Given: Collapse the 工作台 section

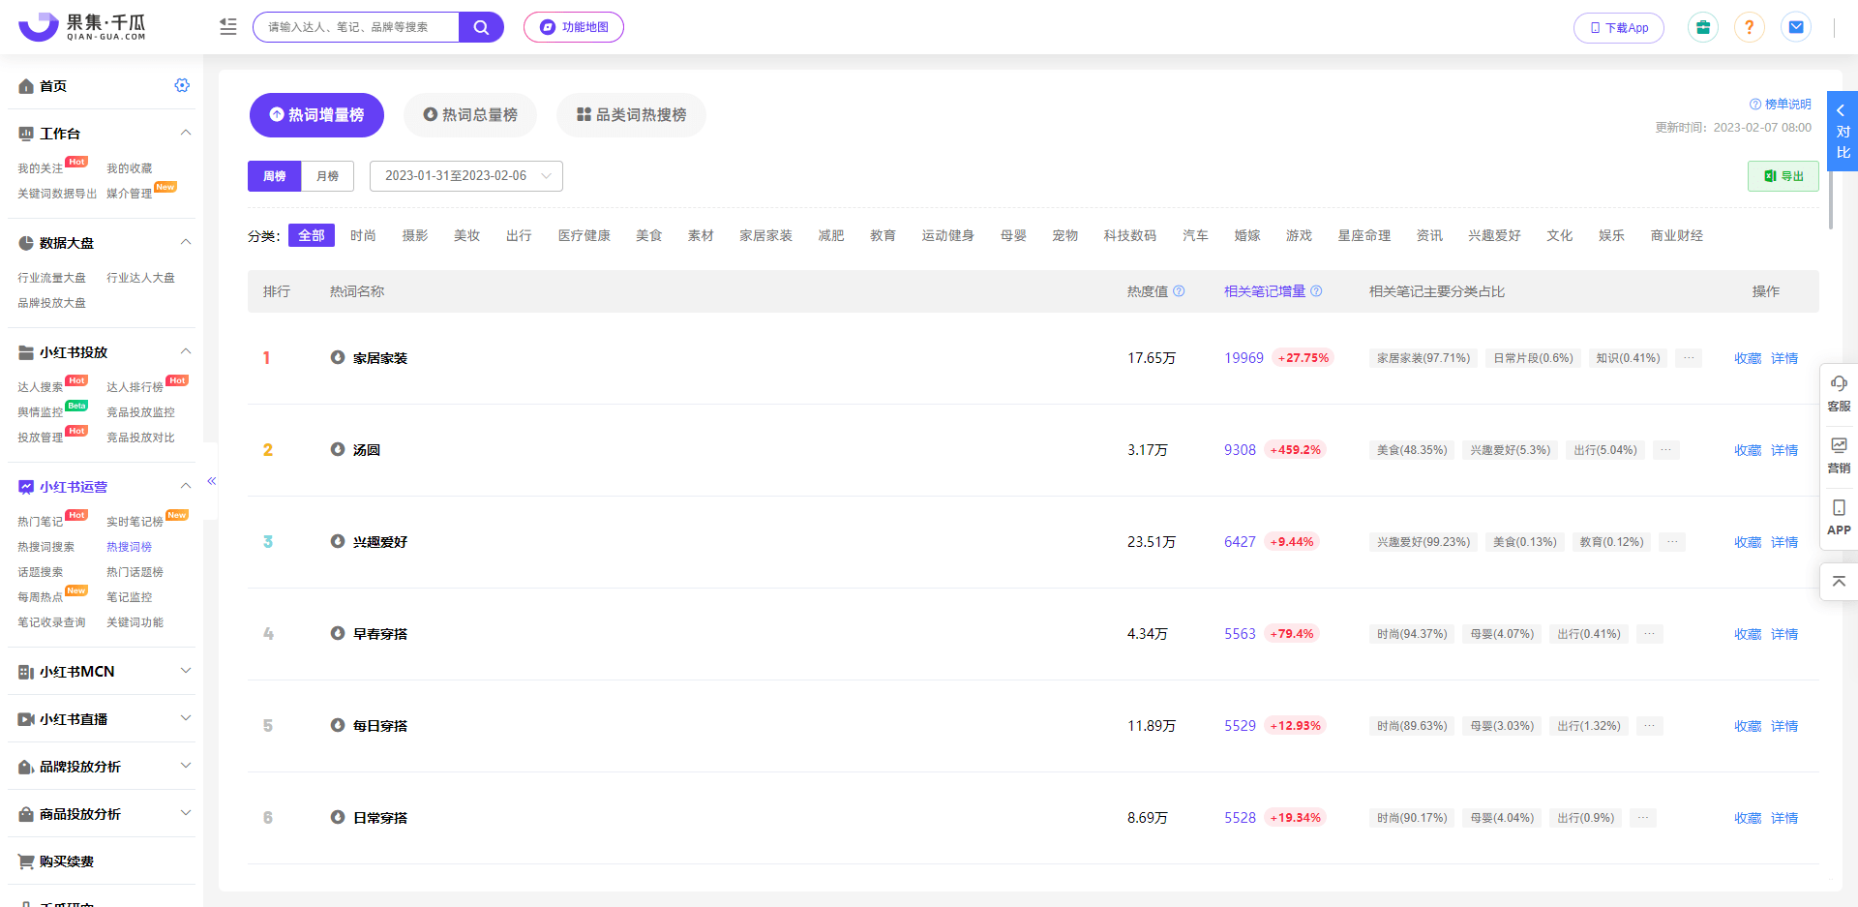Looking at the screenshot, I should pos(186,133).
